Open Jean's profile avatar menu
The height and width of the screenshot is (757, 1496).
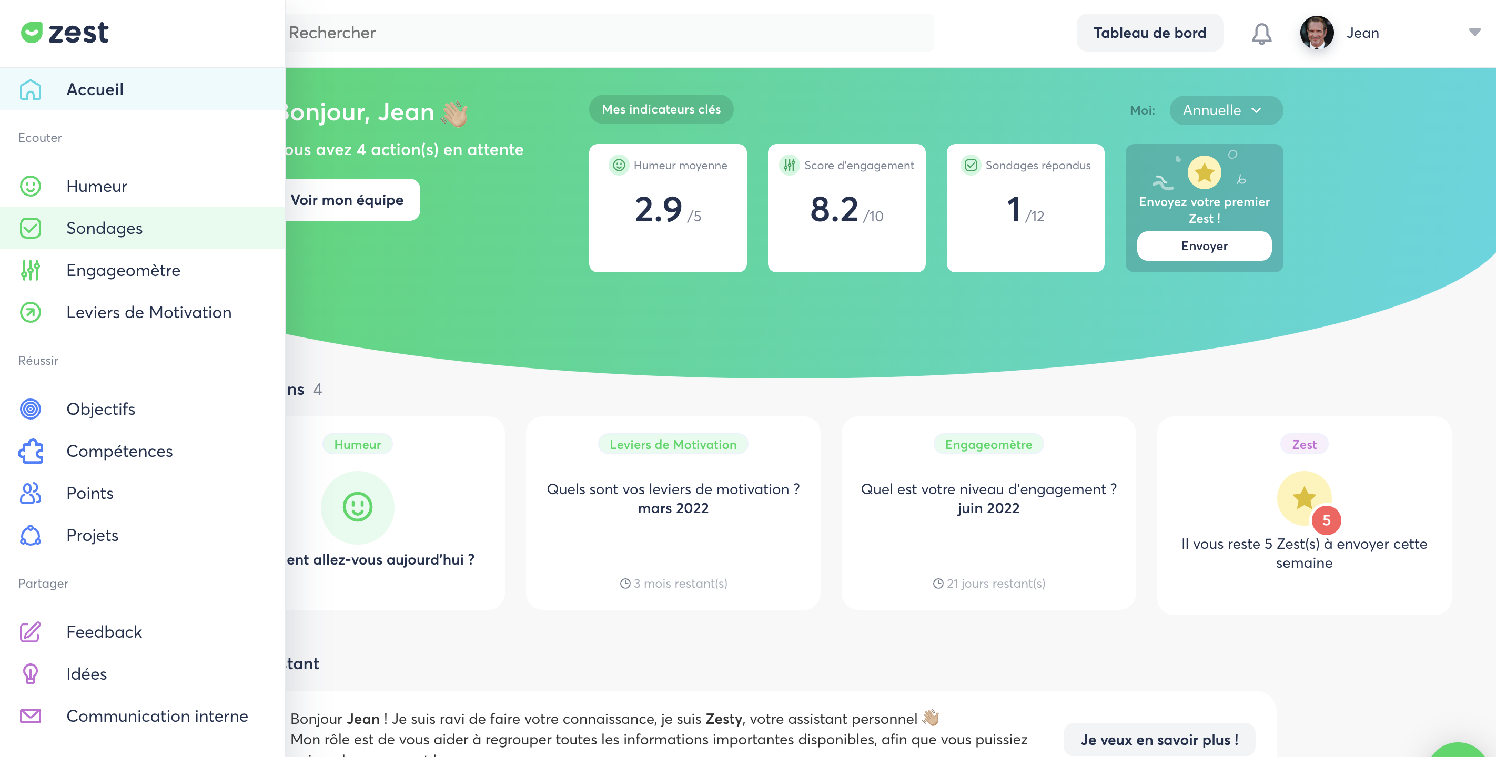pos(1316,33)
